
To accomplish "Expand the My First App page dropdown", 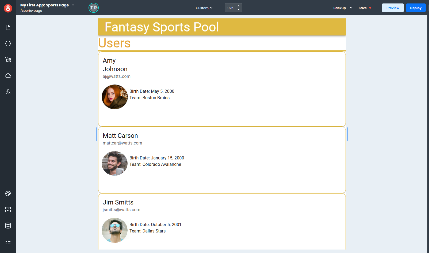I will click(73, 5).
